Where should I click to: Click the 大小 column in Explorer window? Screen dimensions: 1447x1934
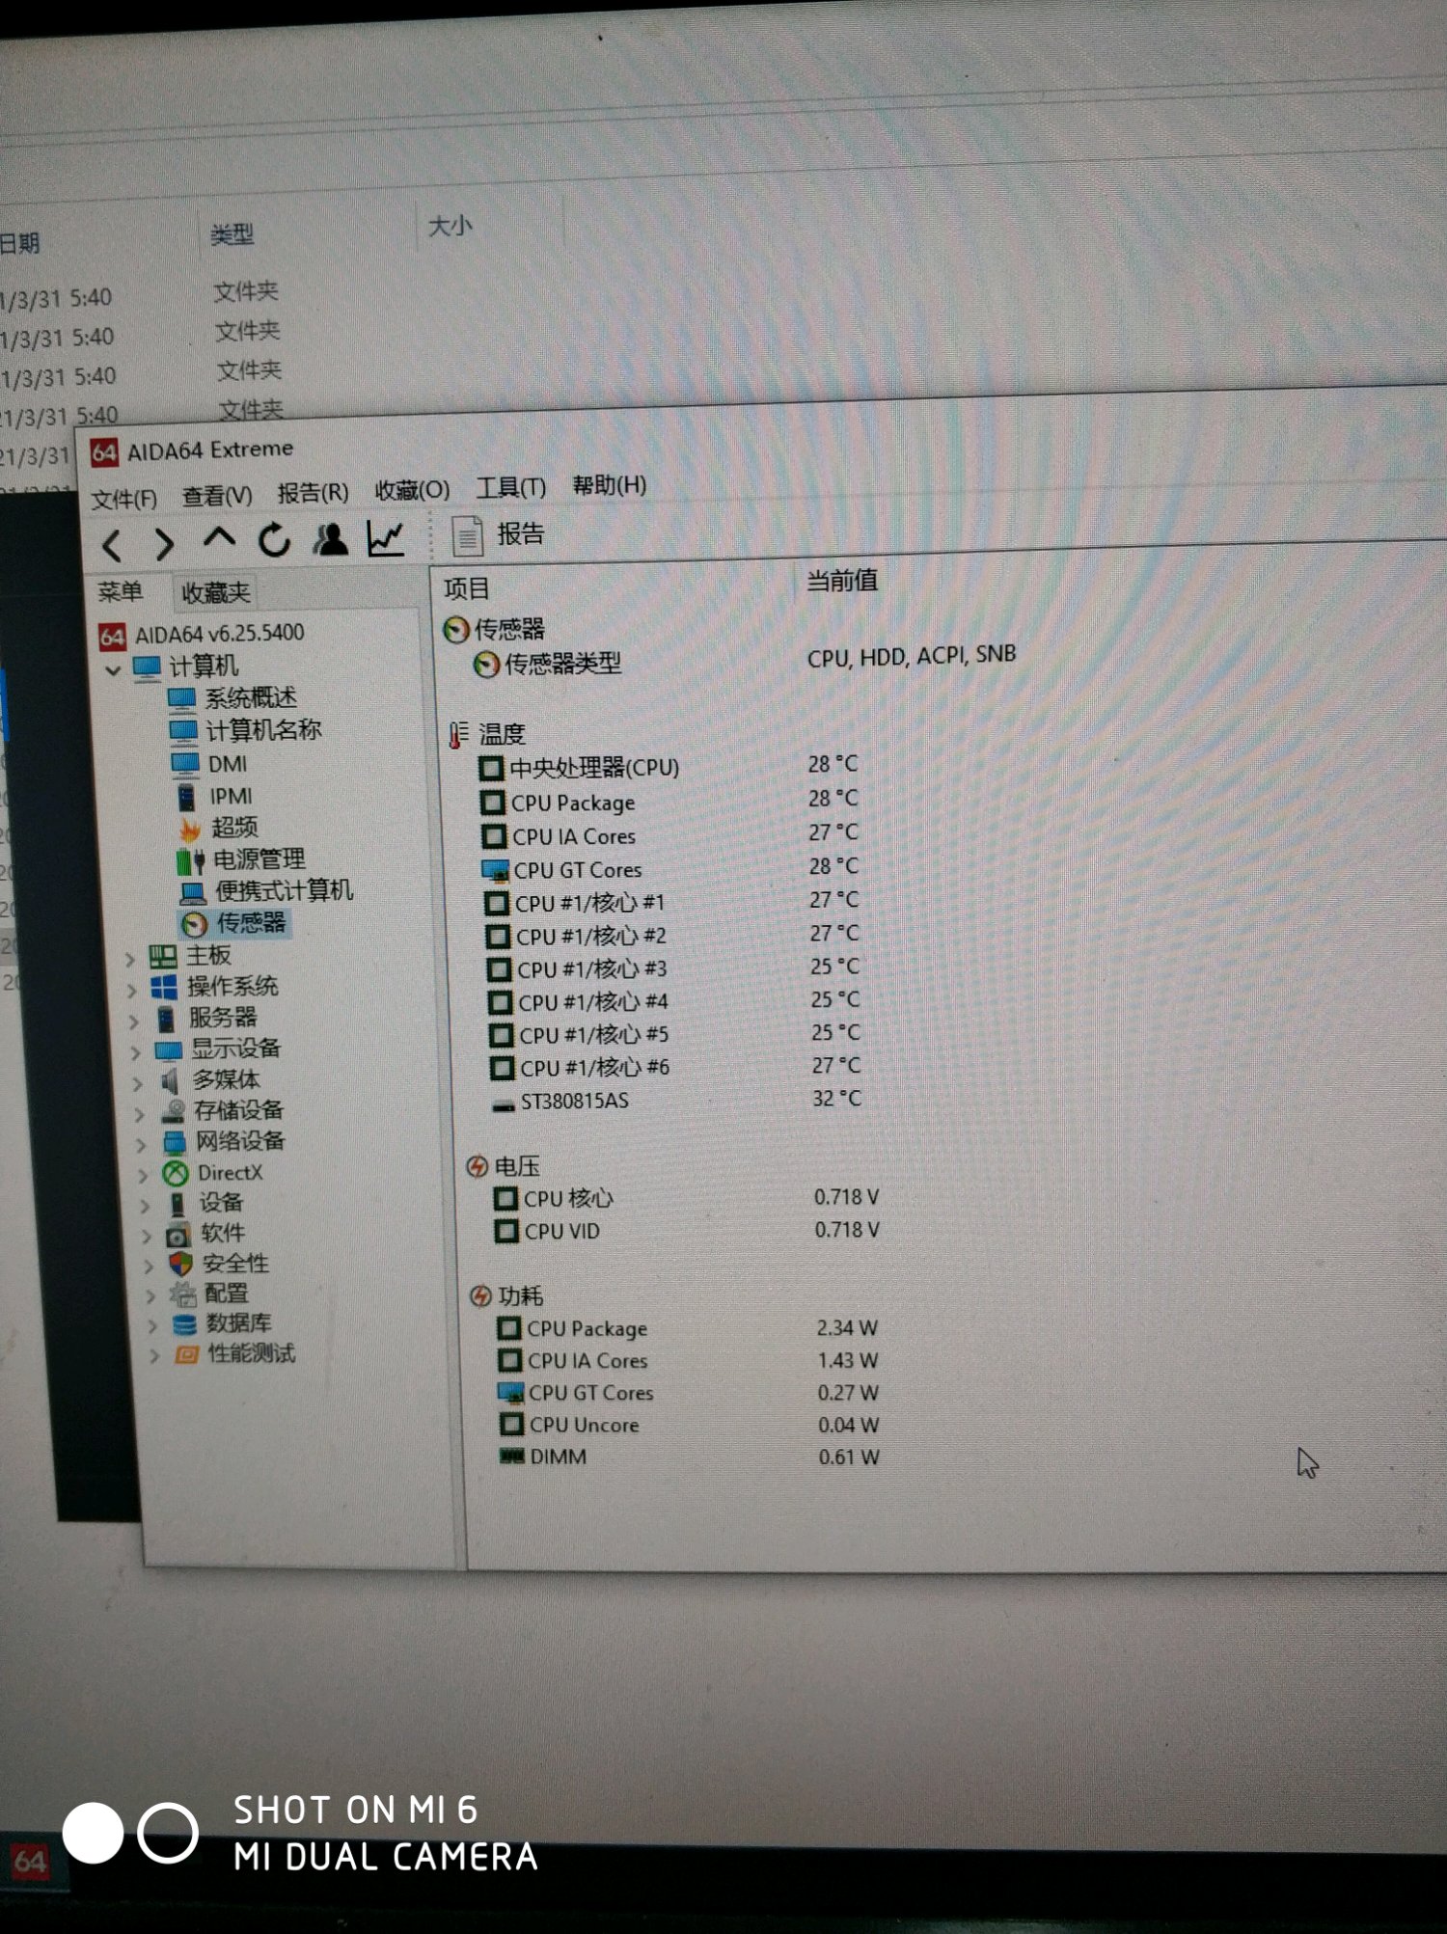[450, 226]
